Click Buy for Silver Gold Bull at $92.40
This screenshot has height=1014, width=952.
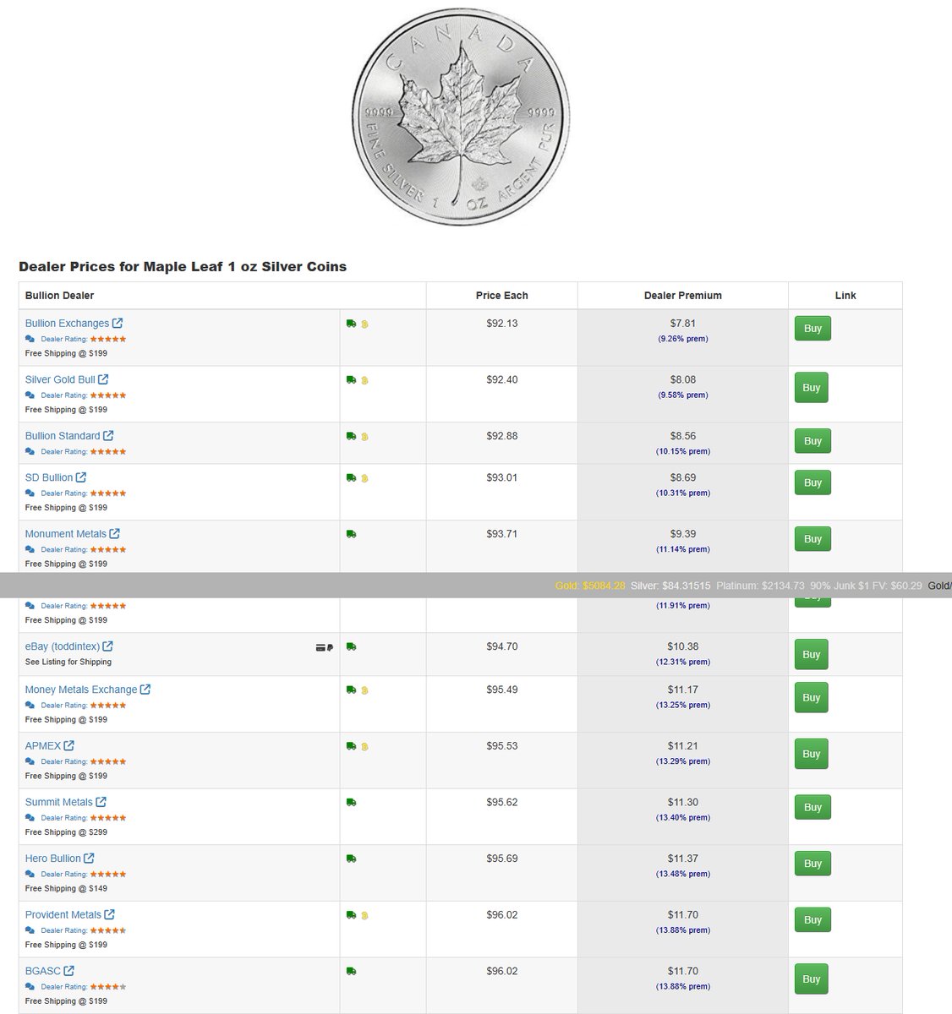point(812,388)
